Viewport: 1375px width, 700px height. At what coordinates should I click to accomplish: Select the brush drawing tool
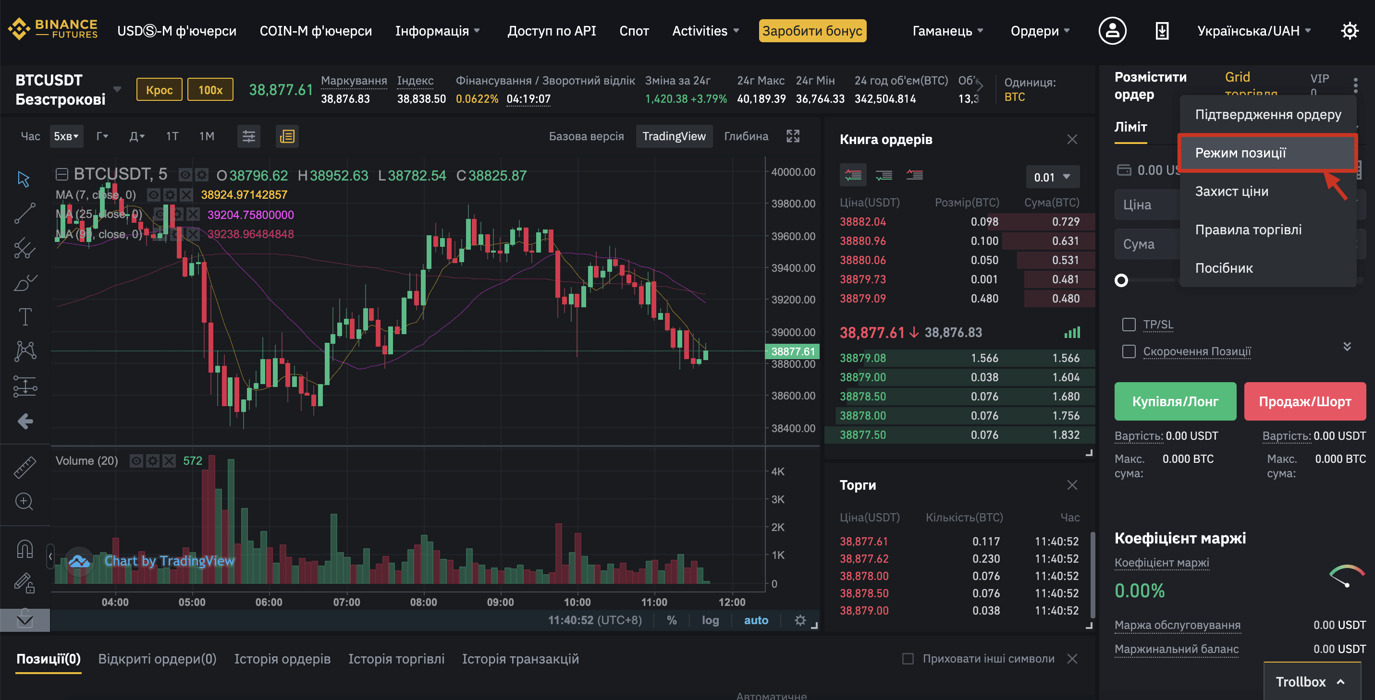[25, 282]
